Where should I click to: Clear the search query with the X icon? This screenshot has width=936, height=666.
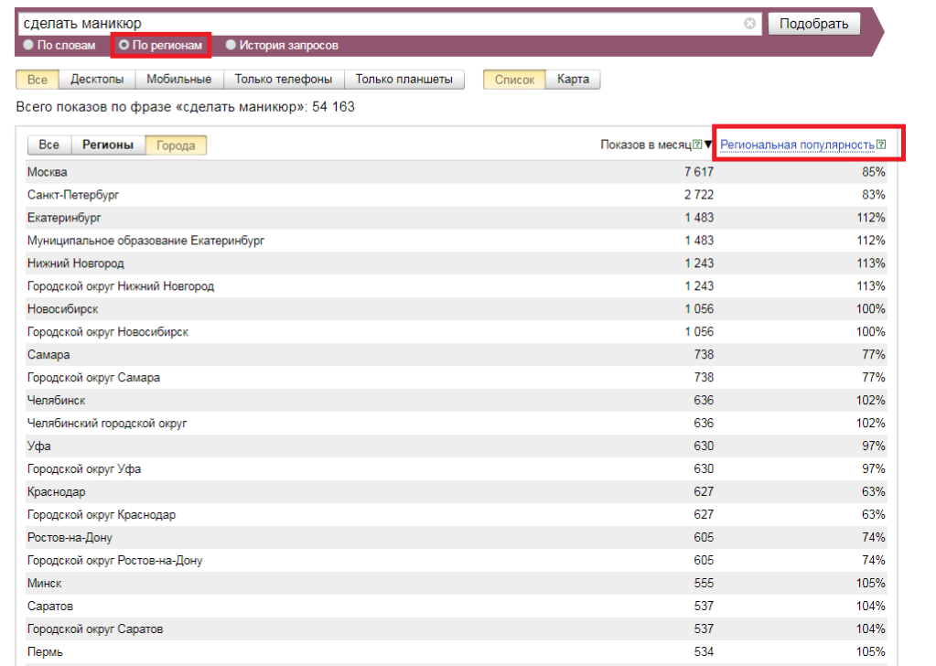click(749, 23)
